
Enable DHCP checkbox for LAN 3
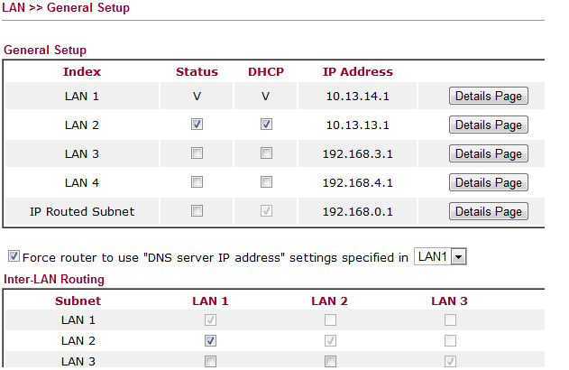pyautogui.click(x=266, y=153)
